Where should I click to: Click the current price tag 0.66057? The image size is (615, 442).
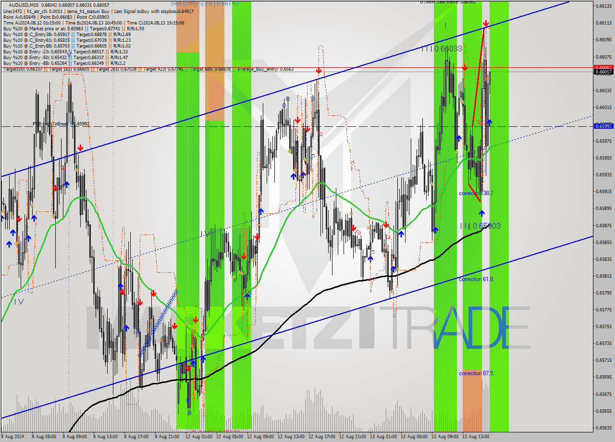603,72
